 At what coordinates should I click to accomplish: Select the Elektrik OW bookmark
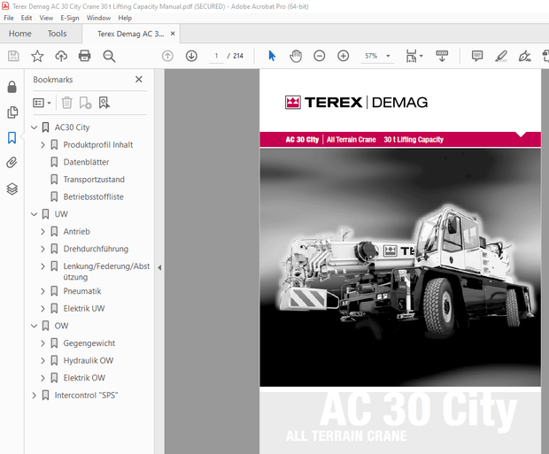click(x=84, y=378)
